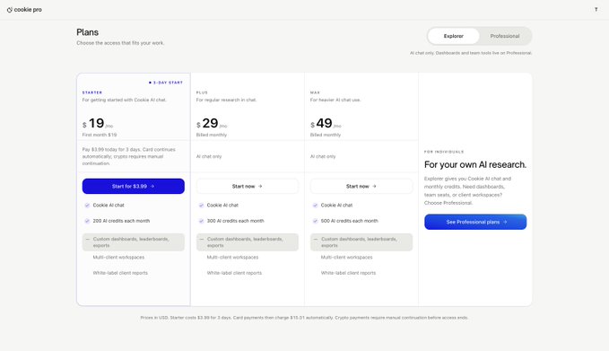This screenshot has width=609, height=351.
Task: Click White-label client reports in the Max card
Action: (348, 273)
